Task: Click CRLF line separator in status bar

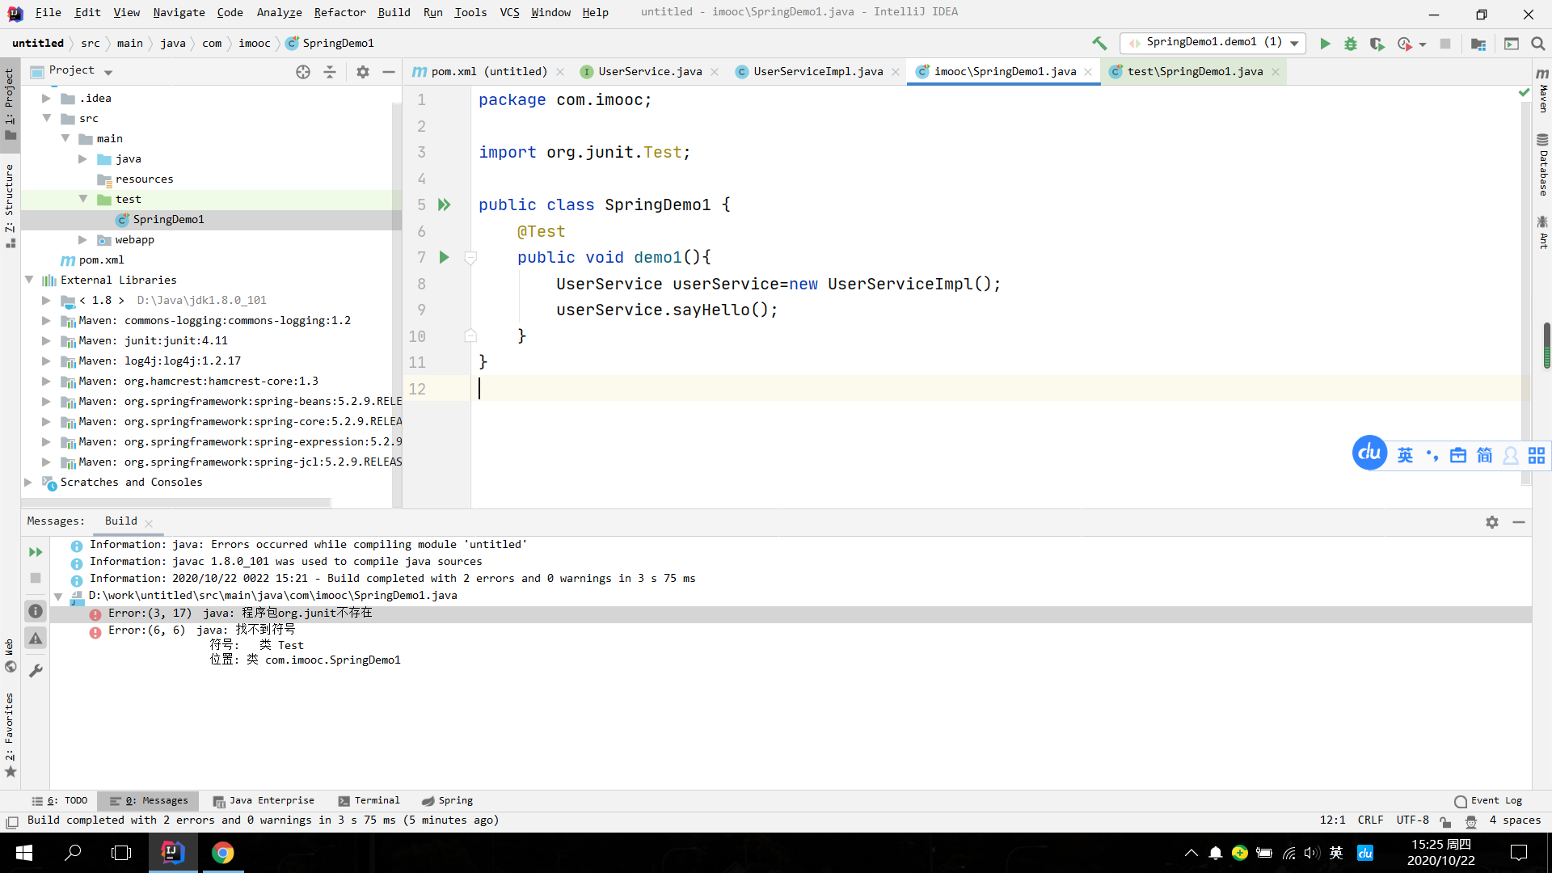Action: coord(1370,820)
